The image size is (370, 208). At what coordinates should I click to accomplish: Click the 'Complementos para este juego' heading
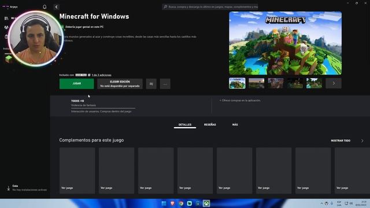[x=91, y=140]
